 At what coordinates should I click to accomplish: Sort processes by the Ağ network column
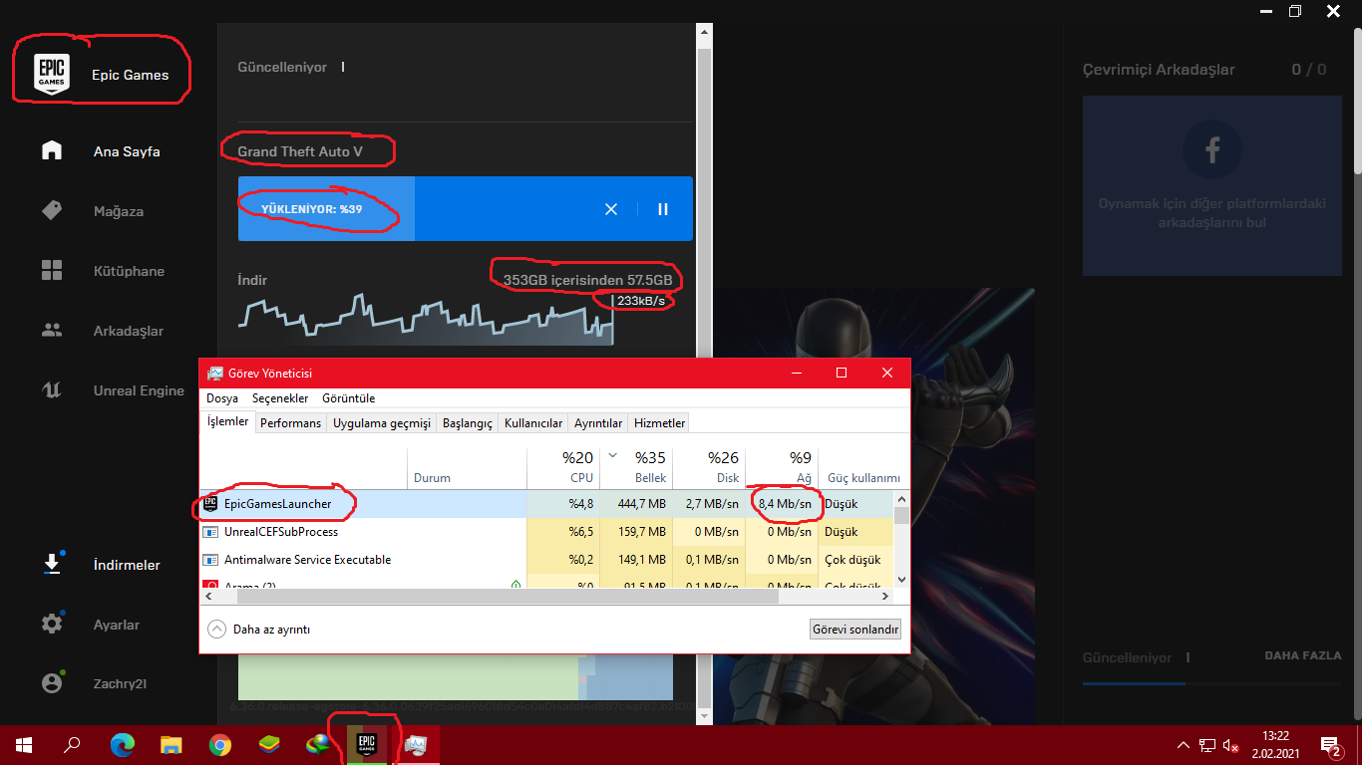pos(782,467)
